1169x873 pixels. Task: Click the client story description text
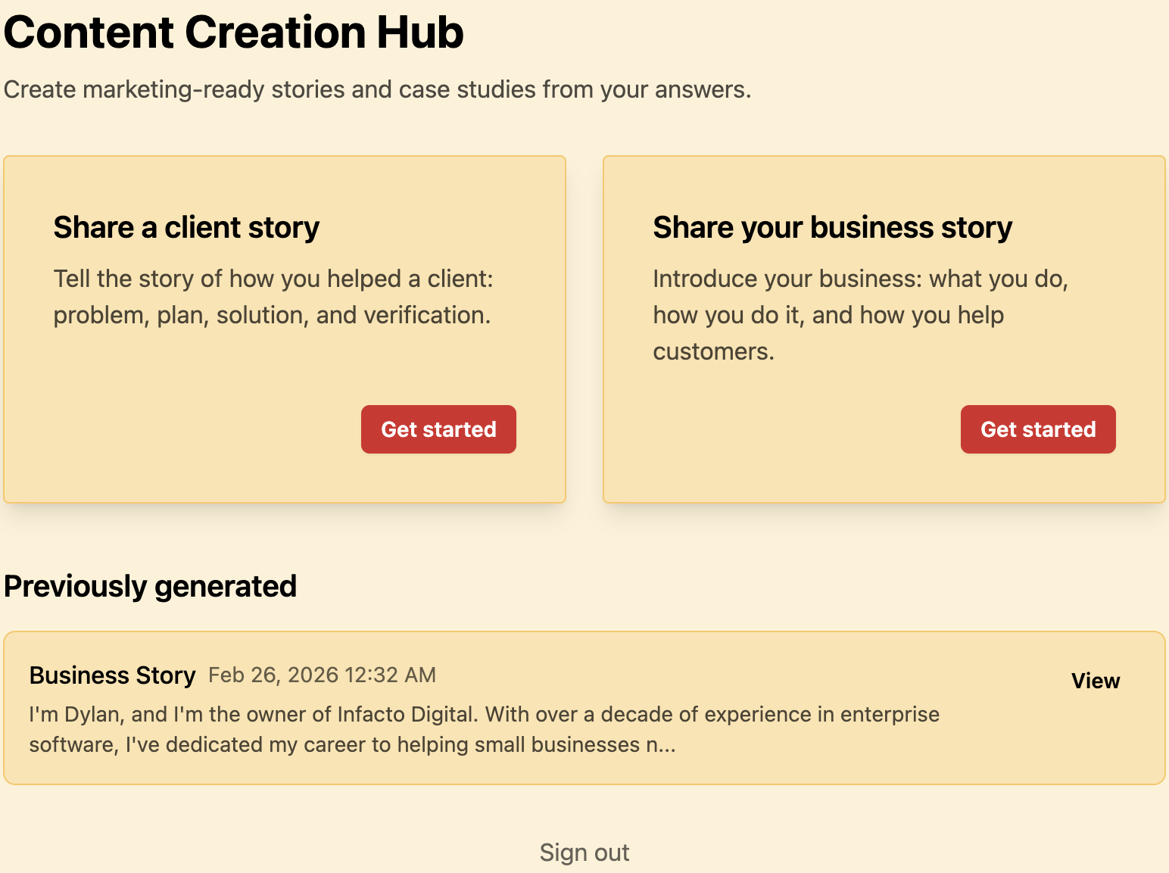(273, 297)
